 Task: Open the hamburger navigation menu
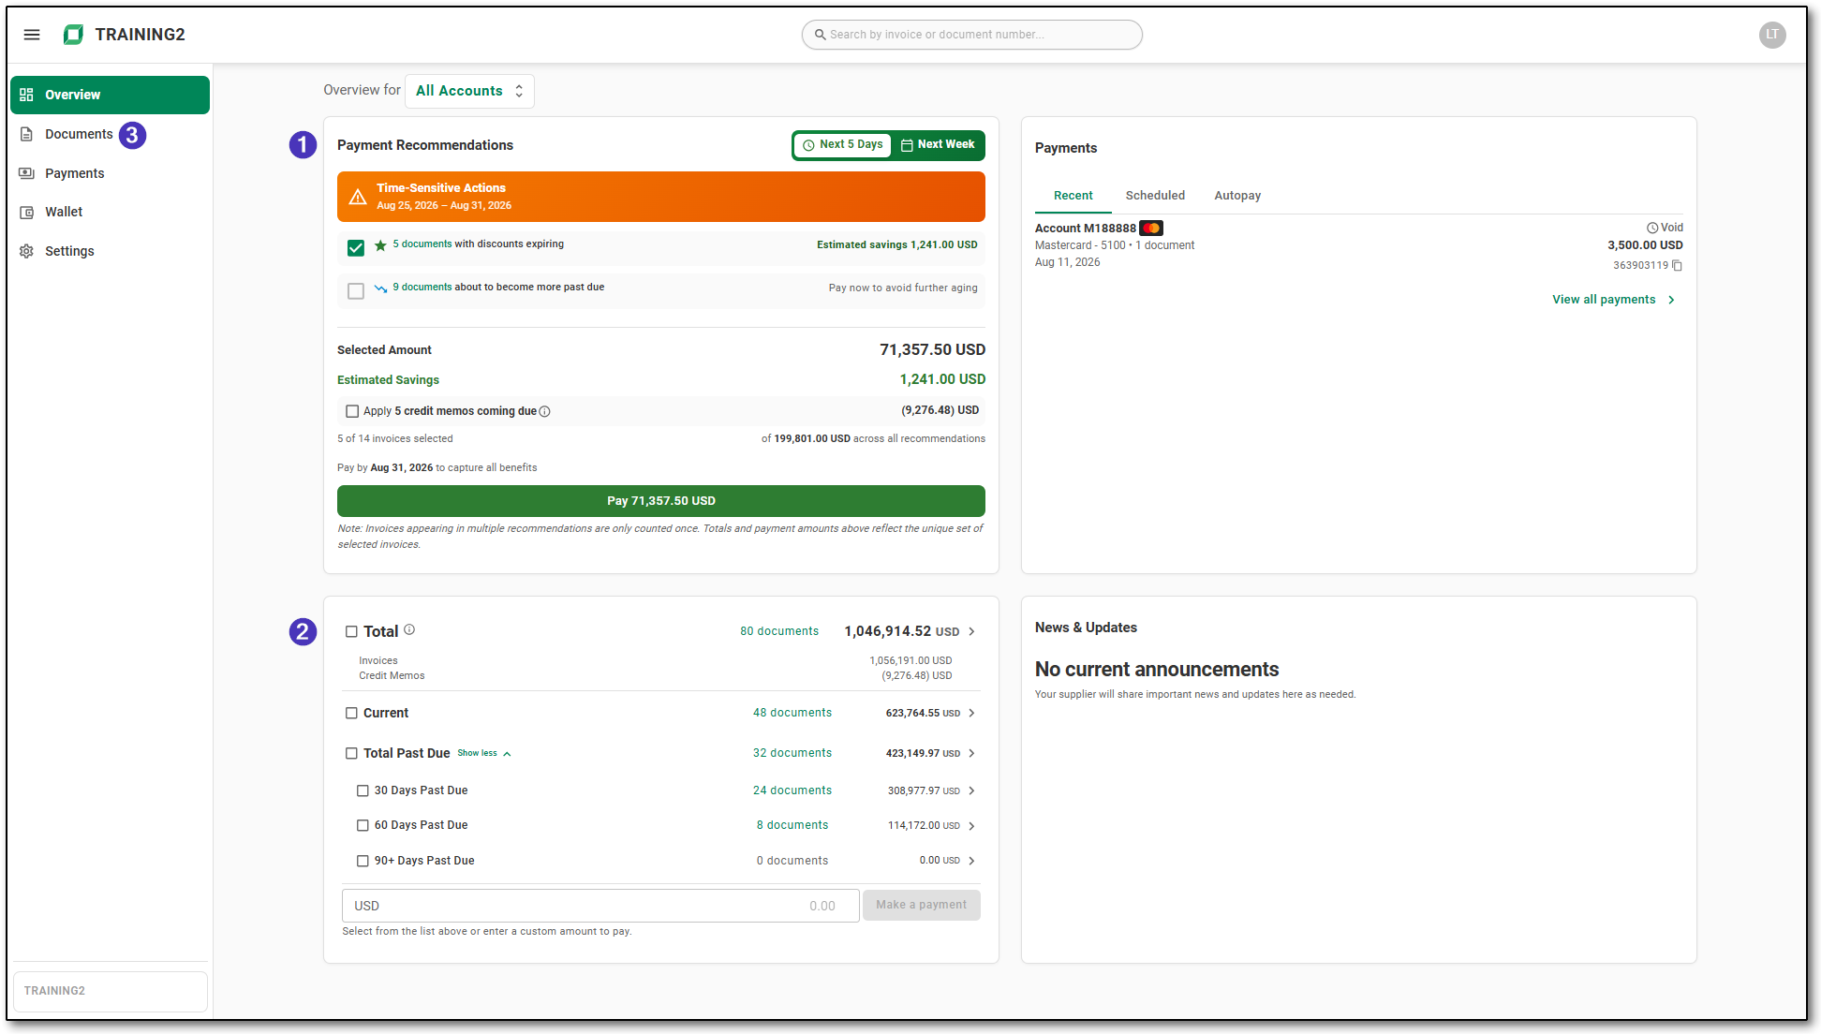(x=32, y=35)
